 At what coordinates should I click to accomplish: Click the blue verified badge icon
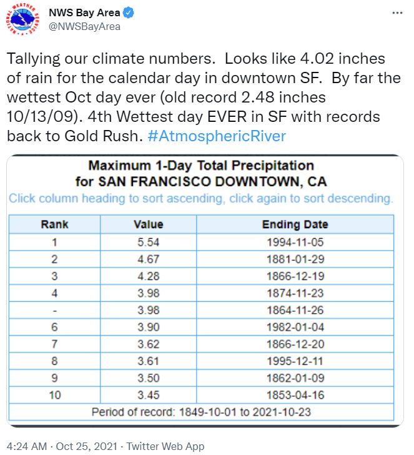point(129,12)
